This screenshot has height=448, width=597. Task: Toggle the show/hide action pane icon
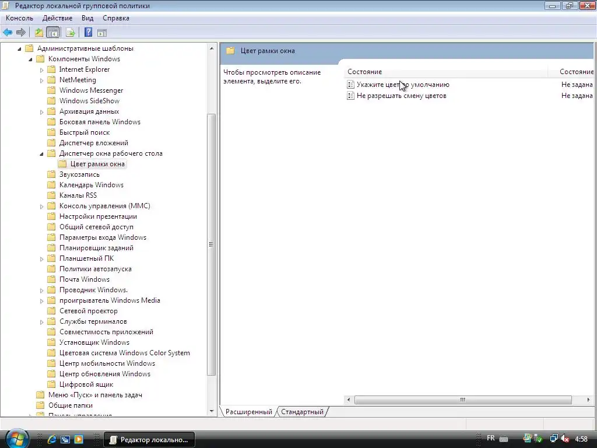pos(101,33)
